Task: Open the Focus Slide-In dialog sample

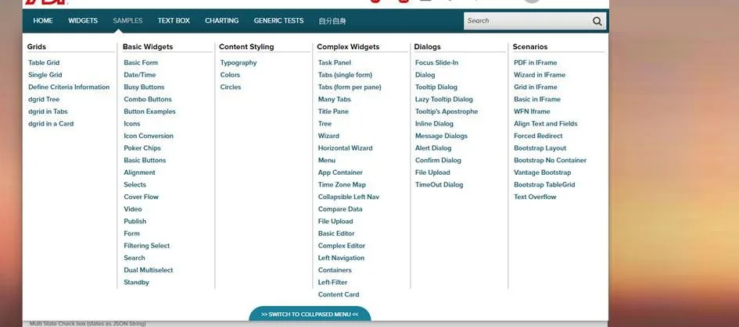Action: [436, 62]
